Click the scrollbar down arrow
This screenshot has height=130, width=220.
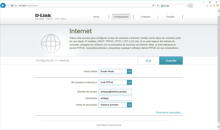point(219,127)
